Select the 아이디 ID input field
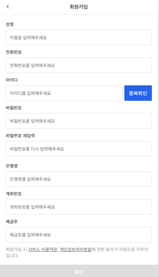This screenshot has height=277, width=159. [x=64, y=93]
